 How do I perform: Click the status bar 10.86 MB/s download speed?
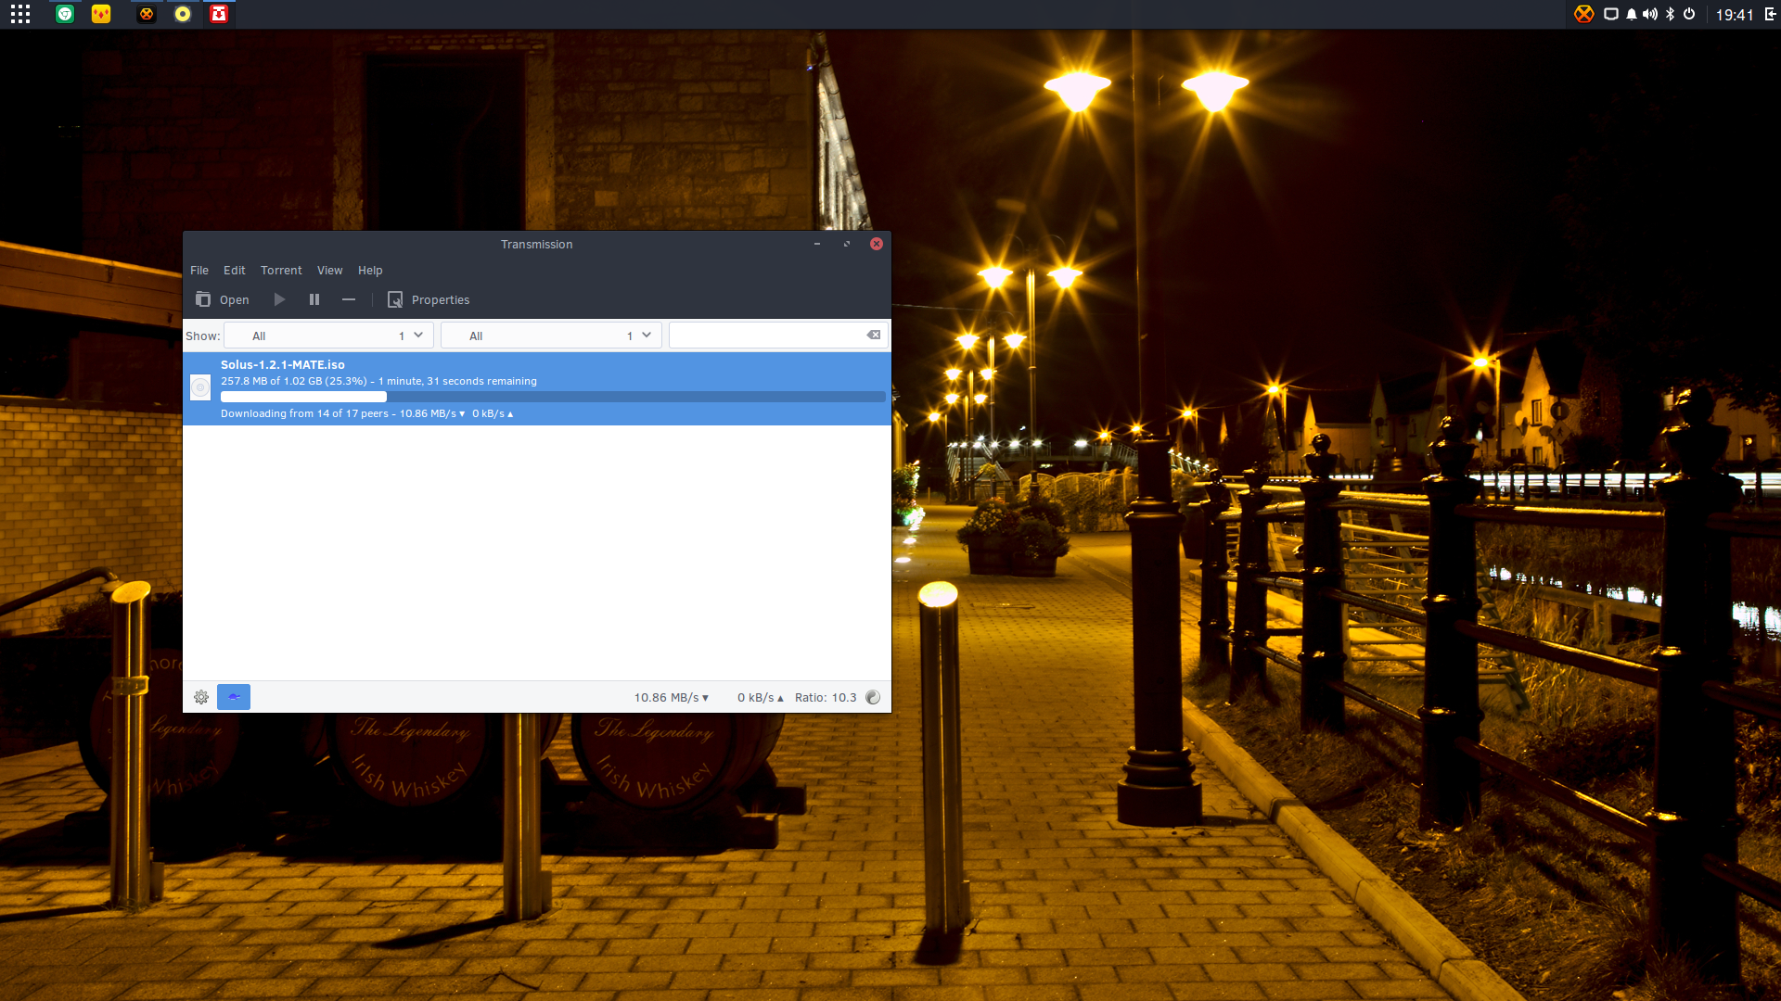(x=672, y=698)
